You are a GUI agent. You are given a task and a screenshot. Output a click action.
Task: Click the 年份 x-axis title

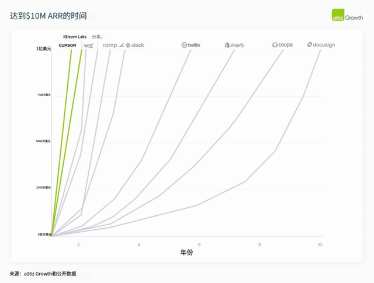tap(186, 252)
